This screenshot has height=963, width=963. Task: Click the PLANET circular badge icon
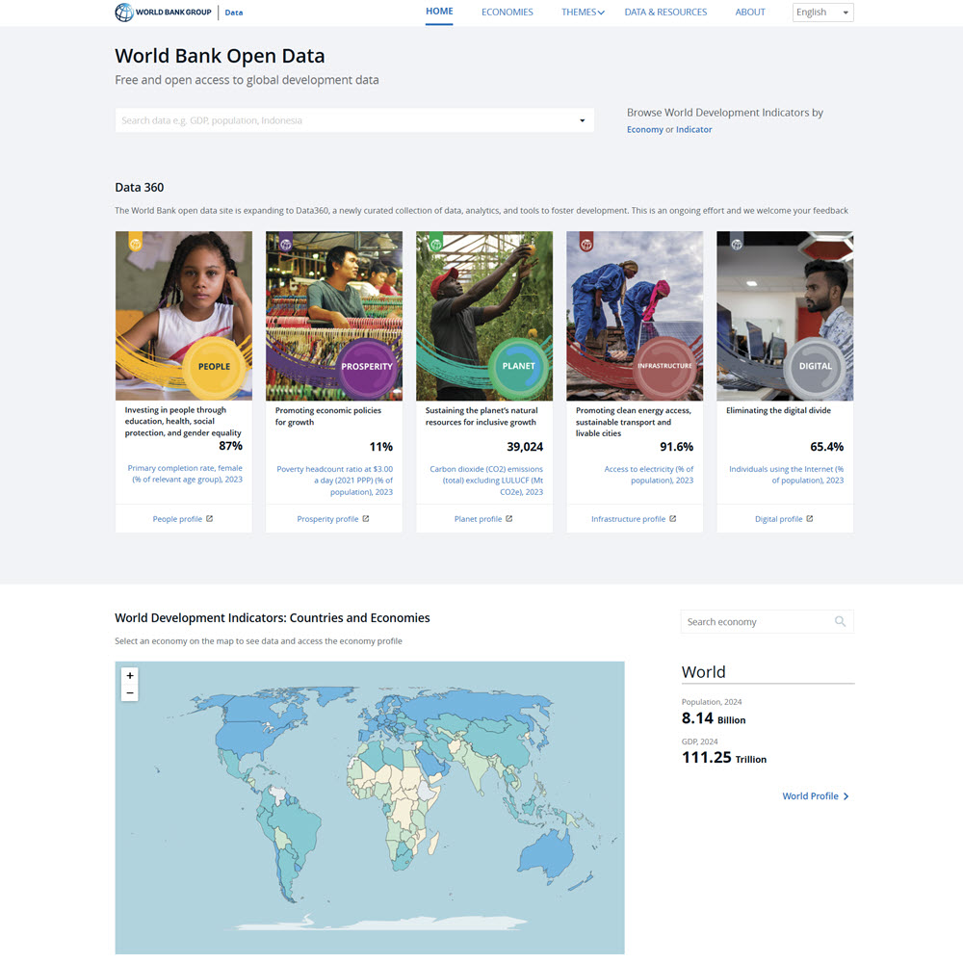(x=519, y=366)
